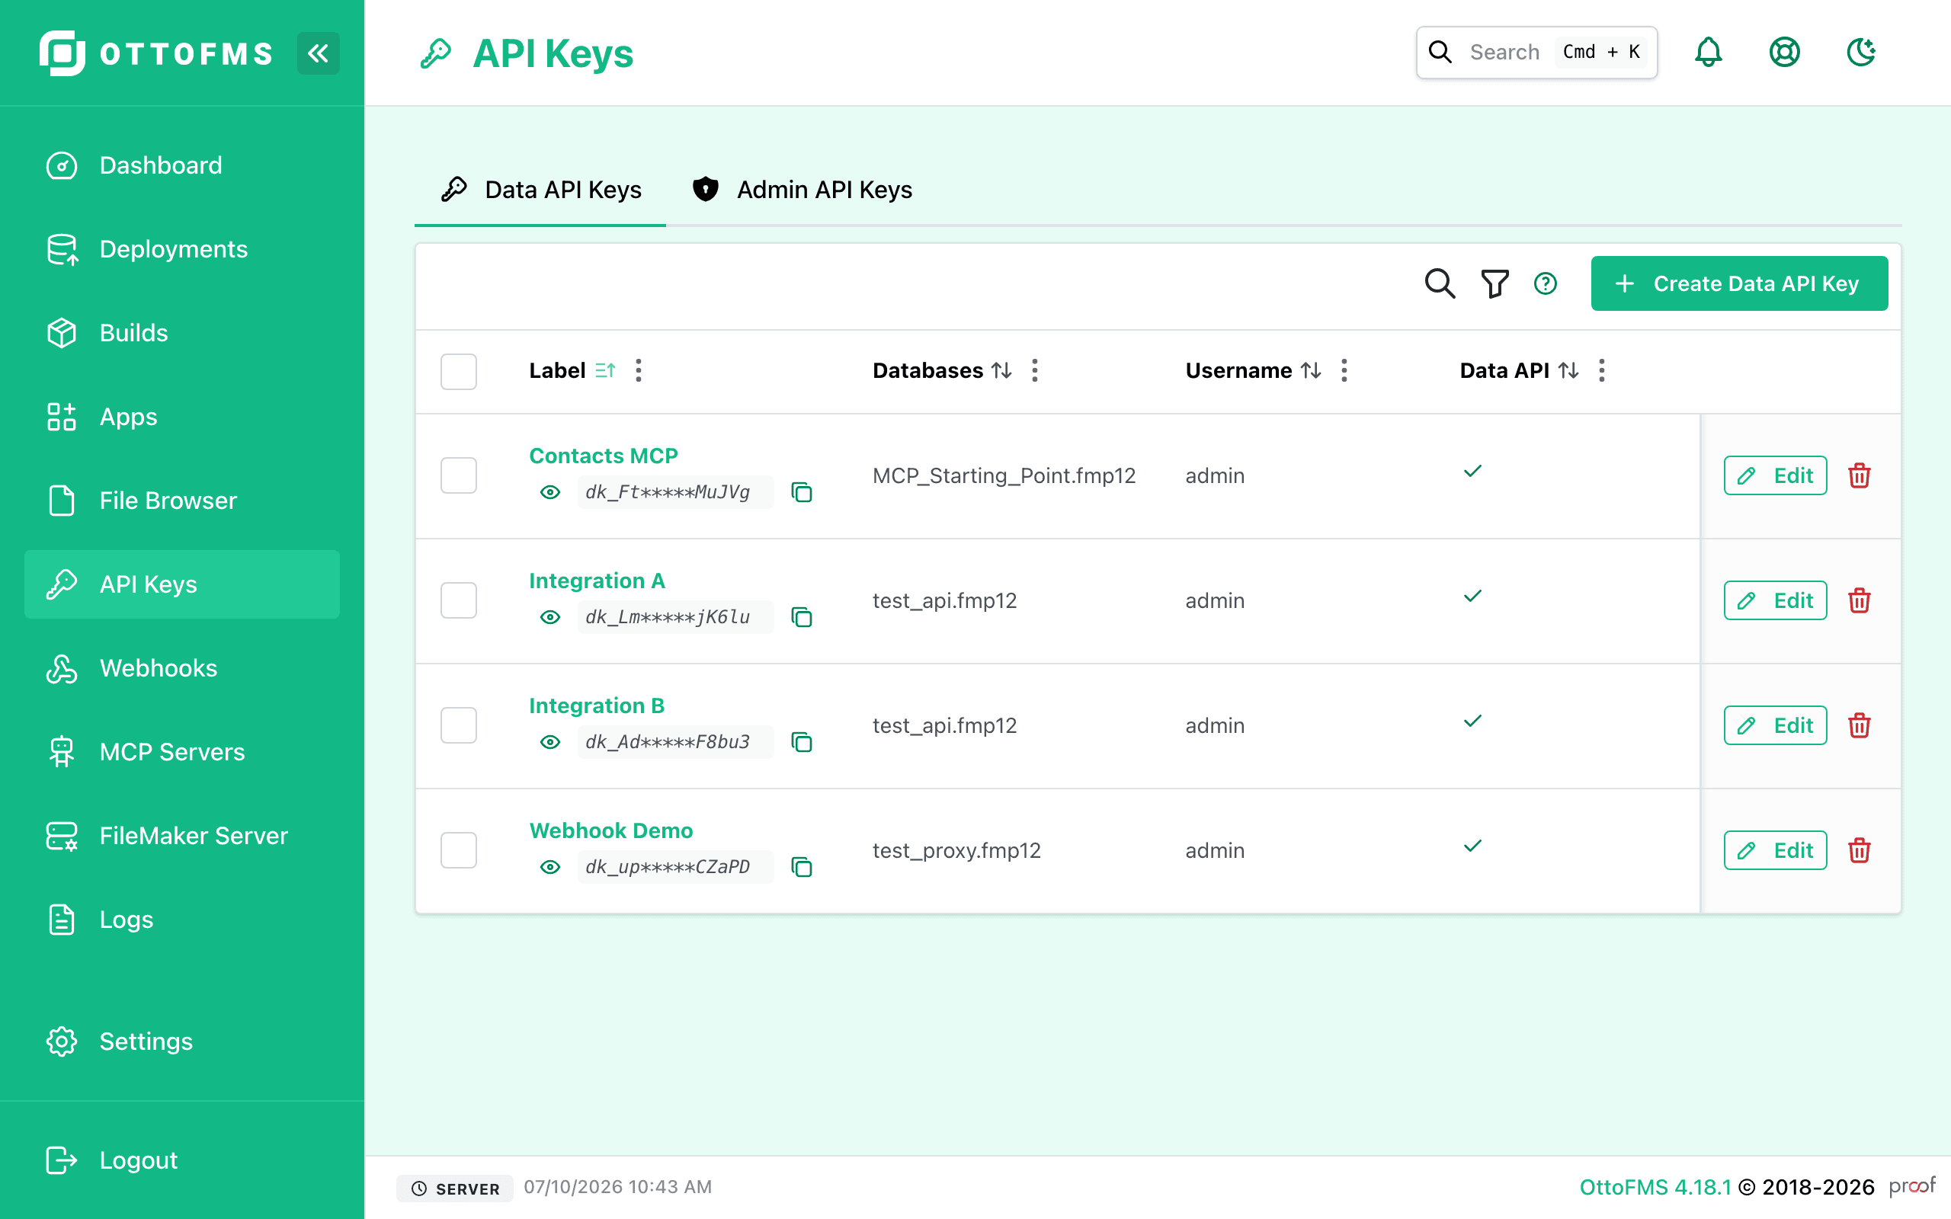The height and width of the screenshot is (1219, 1951).
Task: Check the Contacts MCP row checkbox
Action: click(459, 475)
